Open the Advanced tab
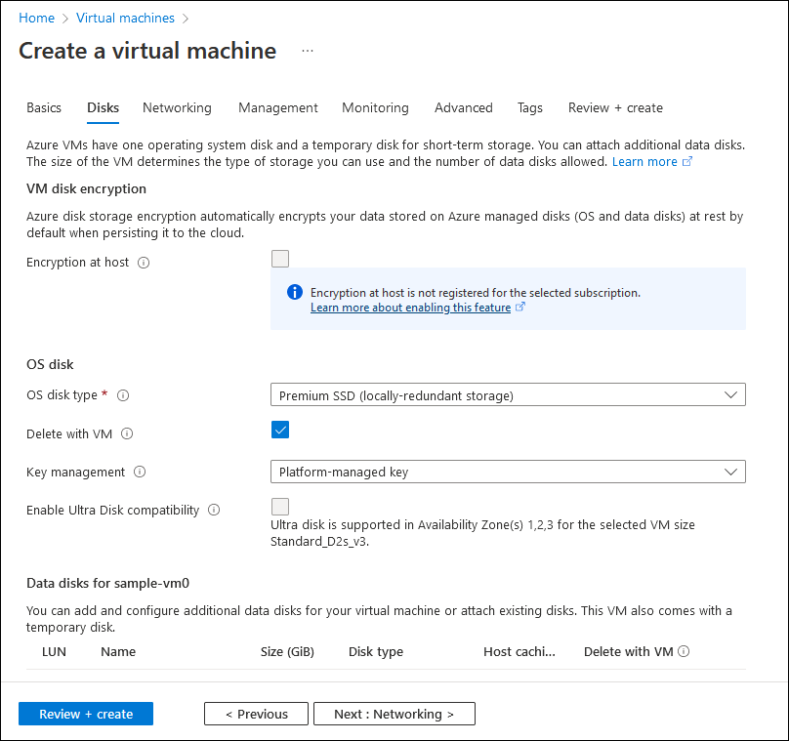Image resolution: width=789 pixels, height=741 pixels. 463,107
